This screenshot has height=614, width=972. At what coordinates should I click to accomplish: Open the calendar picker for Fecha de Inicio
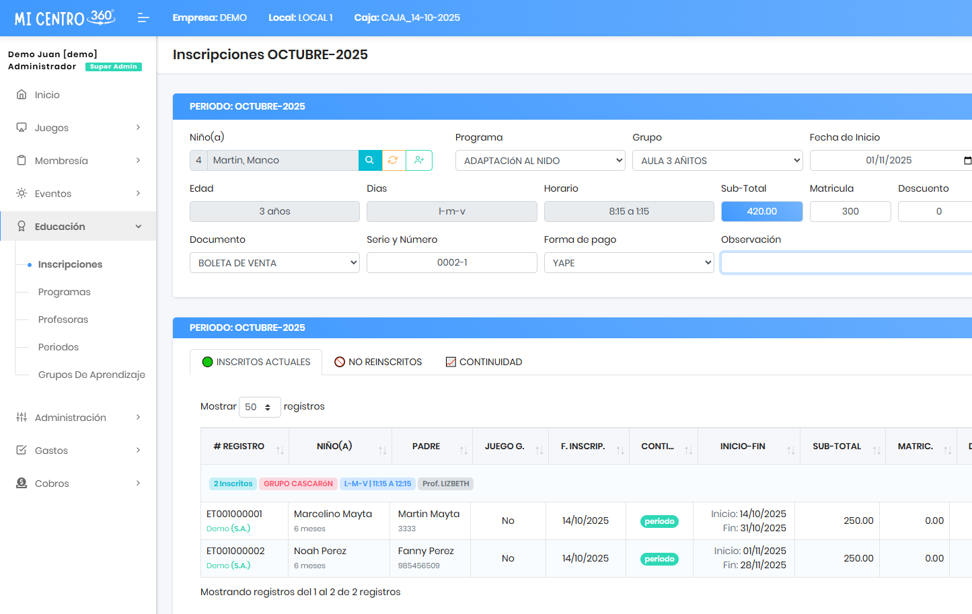[x=967, y=161]
